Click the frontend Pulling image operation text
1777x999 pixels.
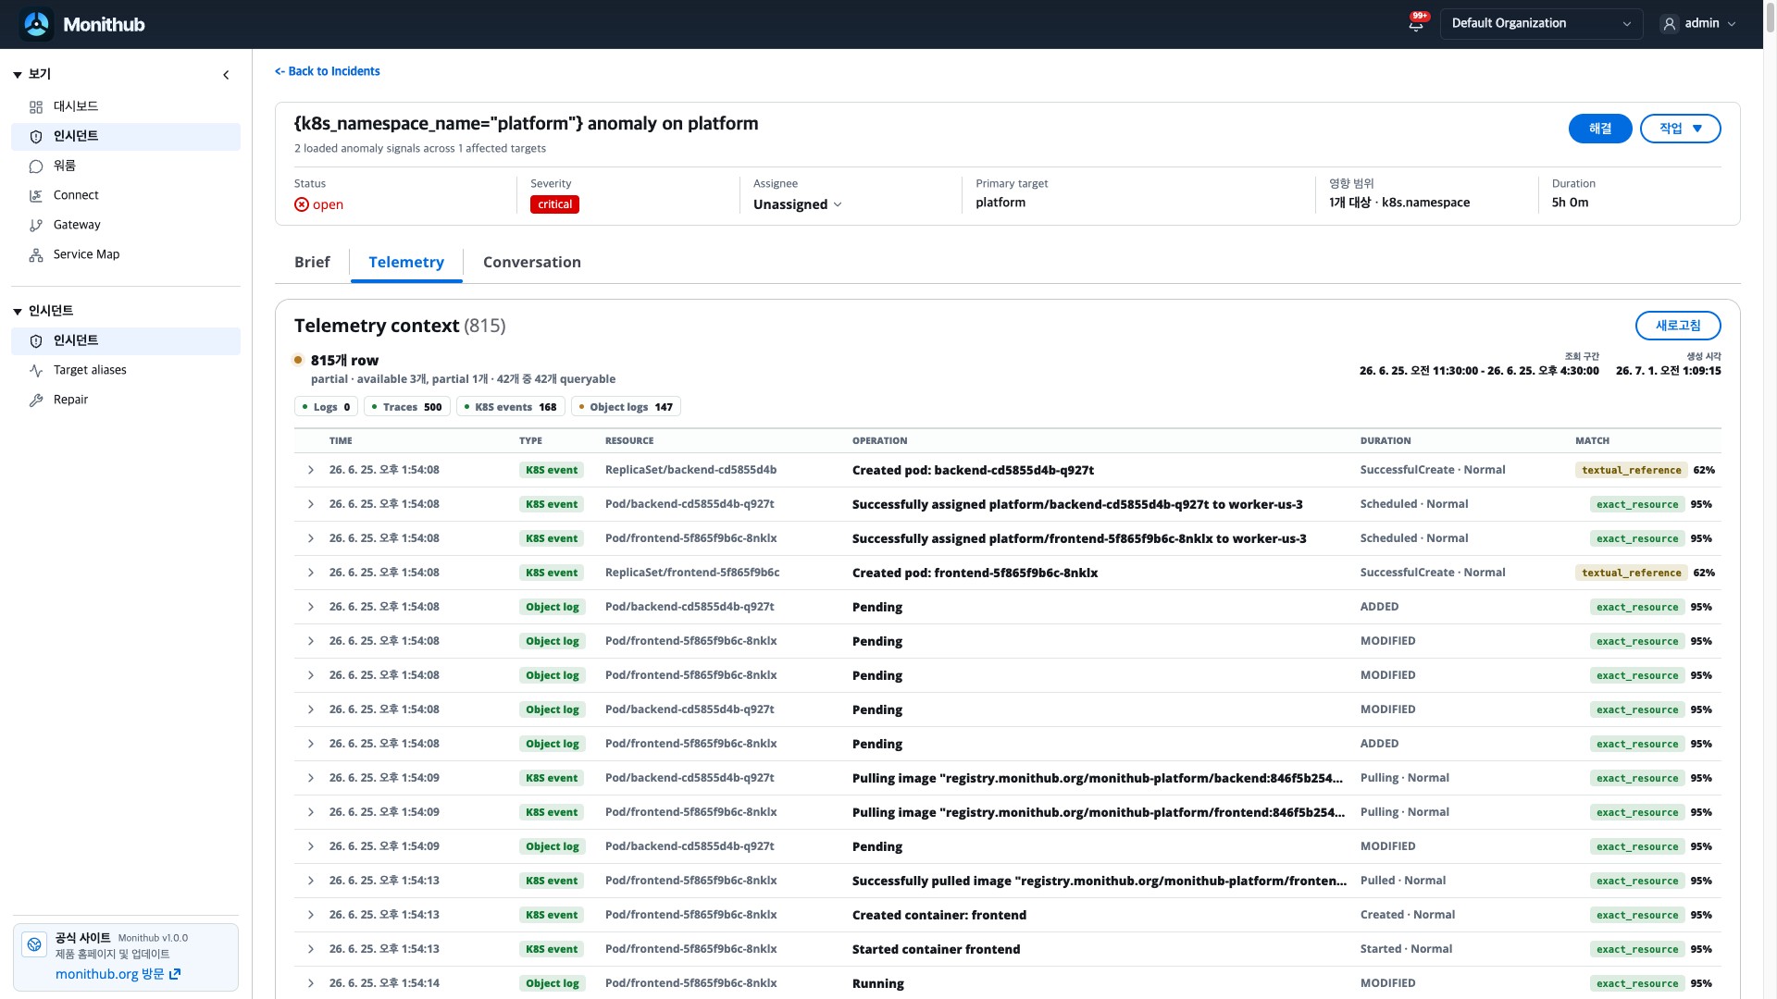1098,812
